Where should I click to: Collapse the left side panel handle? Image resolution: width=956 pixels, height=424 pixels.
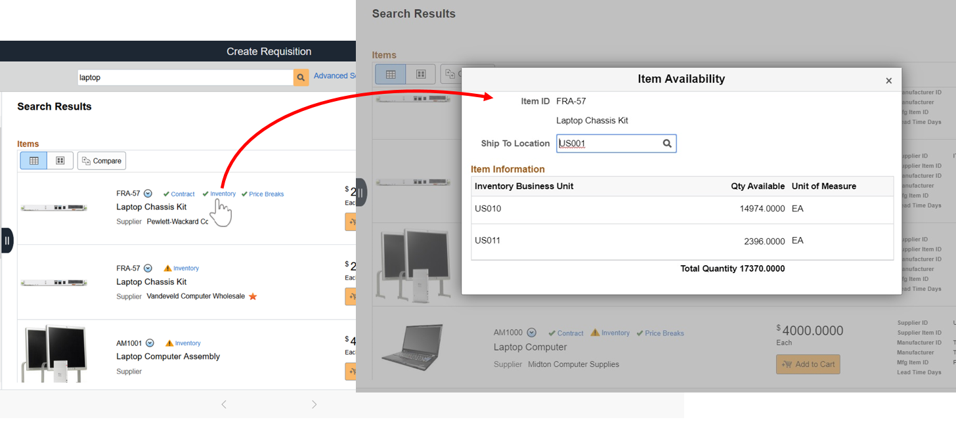(x=7, y=241)
